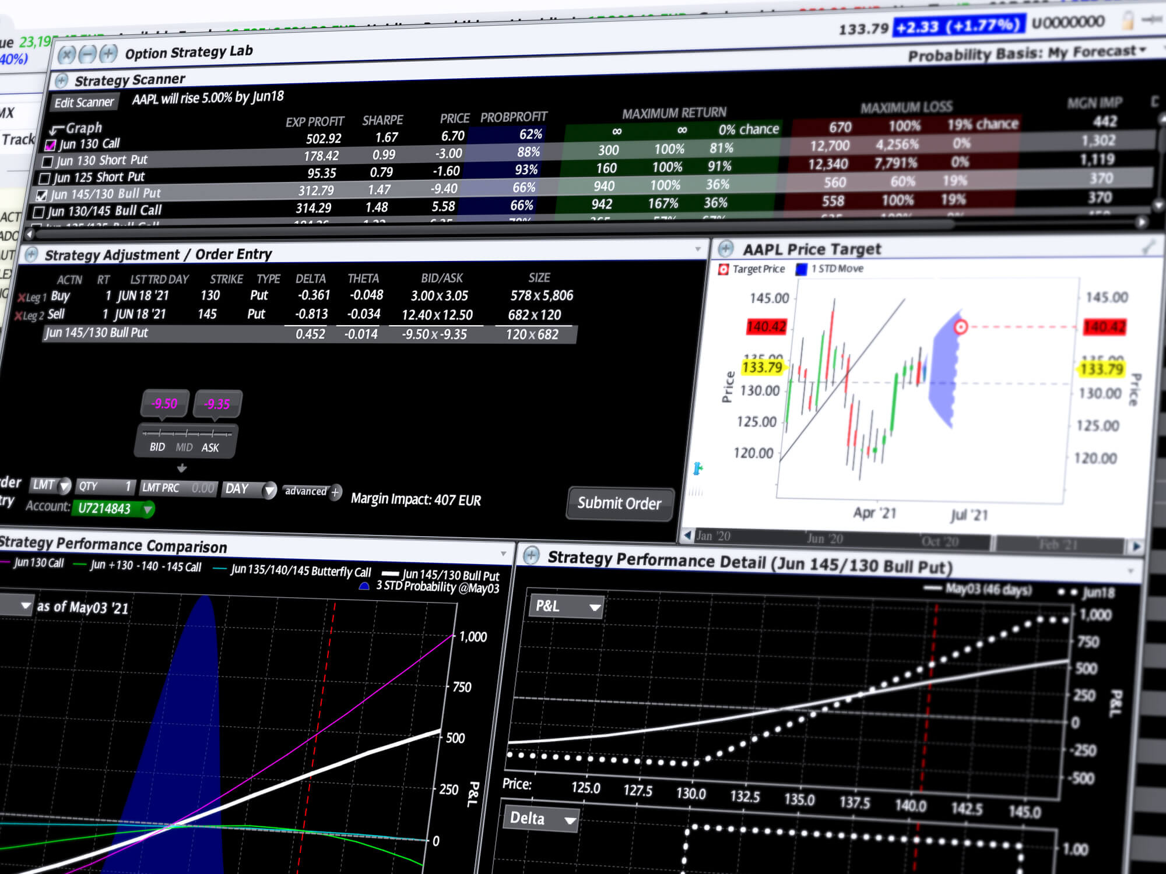Click left arrow on price chart timeline
Viewport: 1166px width, 874px height.
coord(688,535)
